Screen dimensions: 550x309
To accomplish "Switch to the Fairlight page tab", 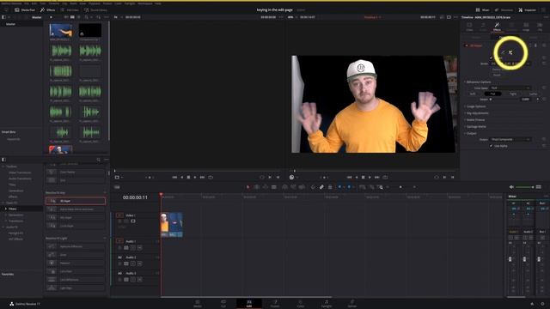I will [327, 303].
